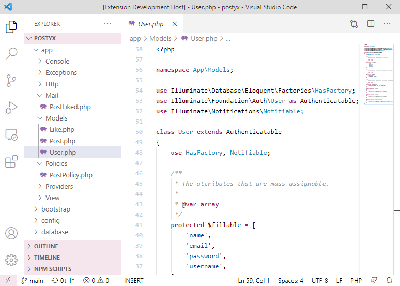Collapse the Mail folder

[x=72, y=95]
